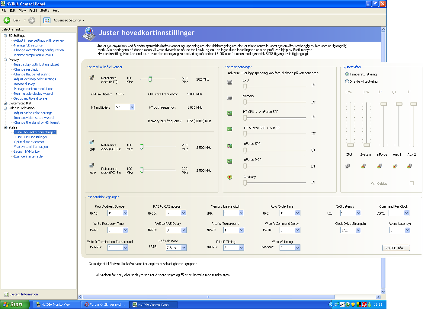Click the nForce MCP voltage icon
Screen dimensions: 423x309
[x=230, y=161]
